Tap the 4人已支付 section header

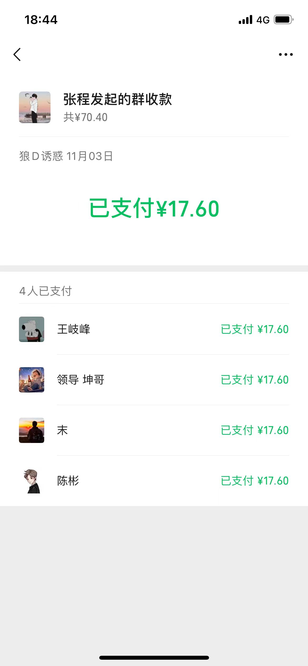pos(46,291)
